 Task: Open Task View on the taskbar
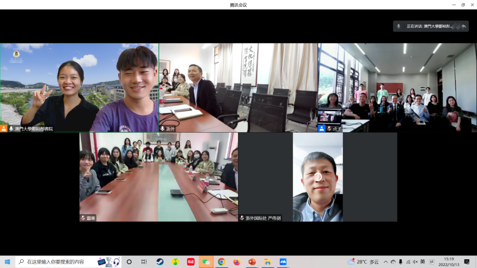tap(144, 262)
